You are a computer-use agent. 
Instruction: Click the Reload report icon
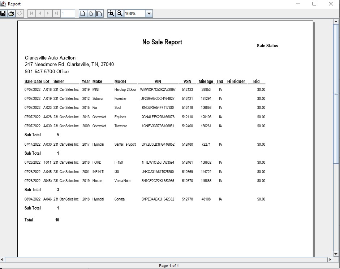(20, 14)
